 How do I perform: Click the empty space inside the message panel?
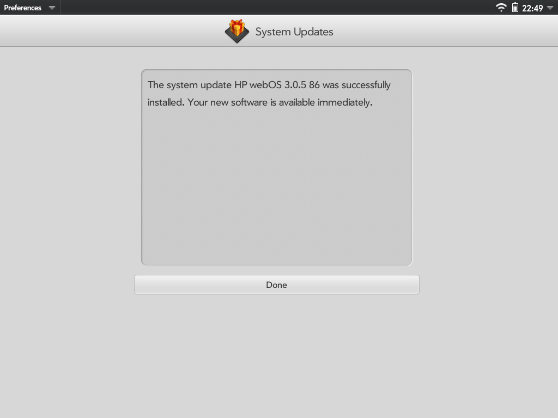pos(276,185)
